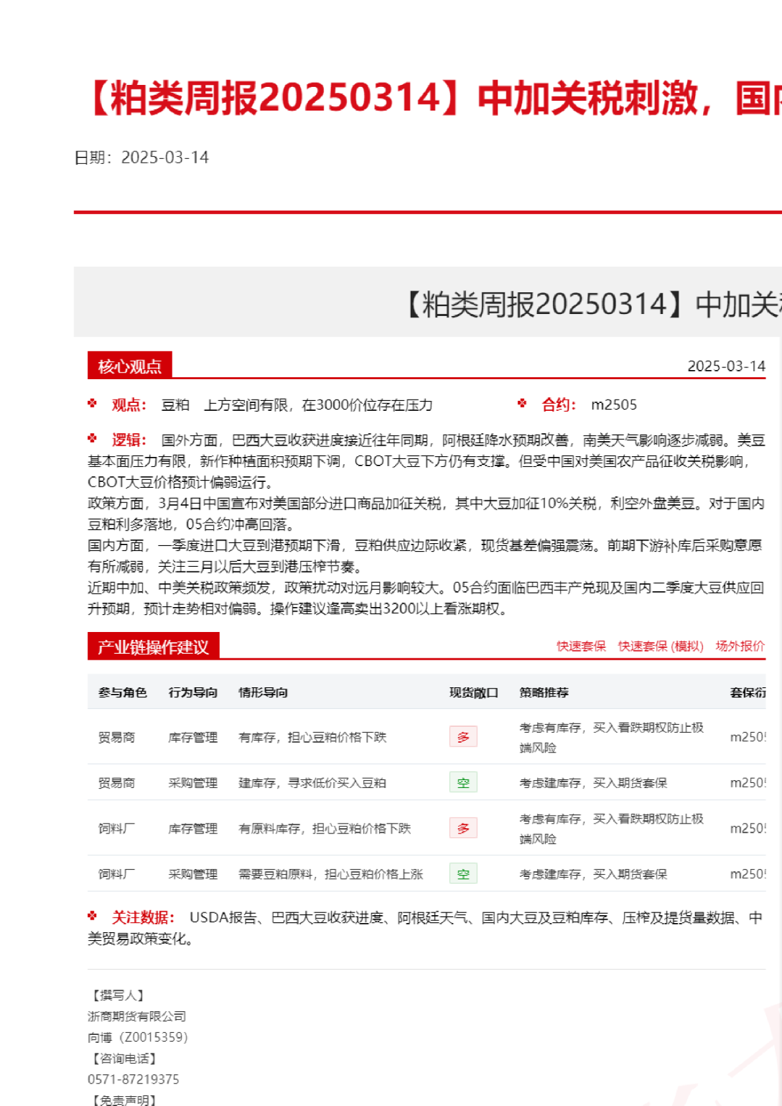
Task: Click the author name 向博 (Z0015359)
Action: click(138, 1037)
